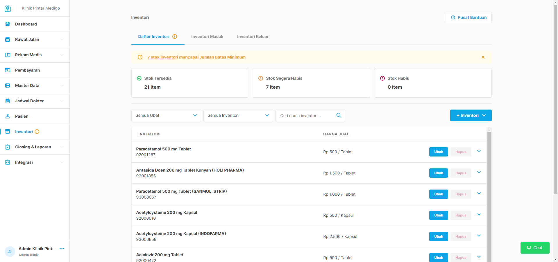This screenshot has height=262, width=558.
Task: Open the Stok Tersedia 21 Item card
Action: (x=190, y=83)
